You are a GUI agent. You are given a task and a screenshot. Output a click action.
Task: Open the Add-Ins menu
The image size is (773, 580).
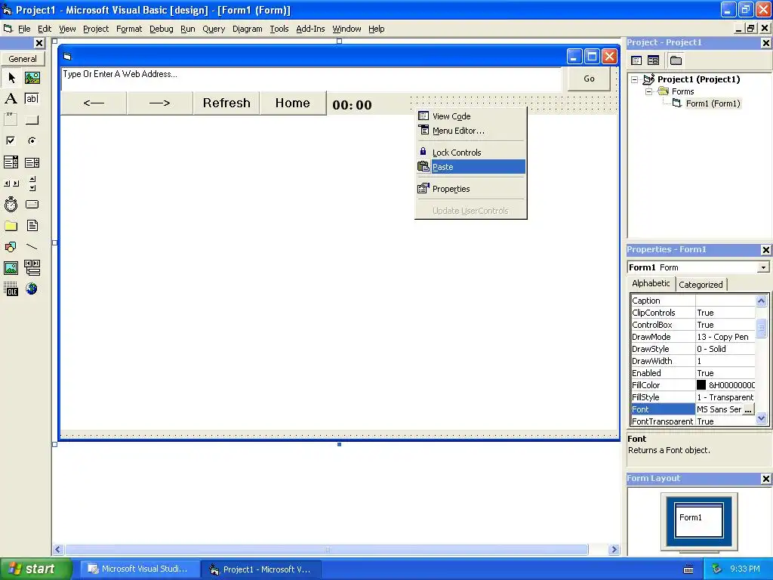click(310, 29)
